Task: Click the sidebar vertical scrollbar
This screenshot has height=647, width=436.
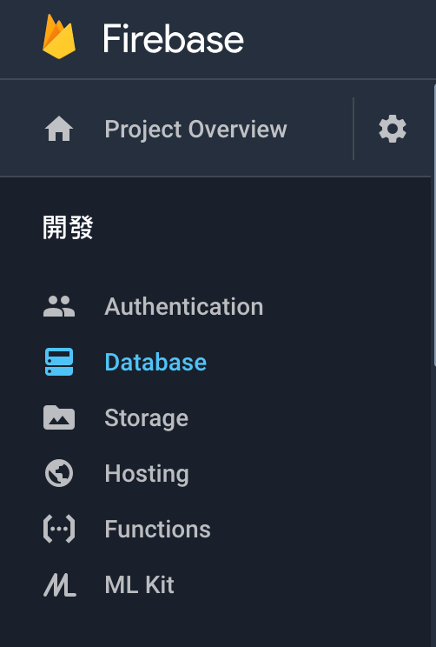Action: click(x=434, y=225)
